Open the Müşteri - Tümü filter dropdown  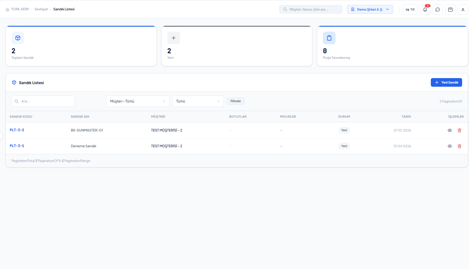point(138,101)
